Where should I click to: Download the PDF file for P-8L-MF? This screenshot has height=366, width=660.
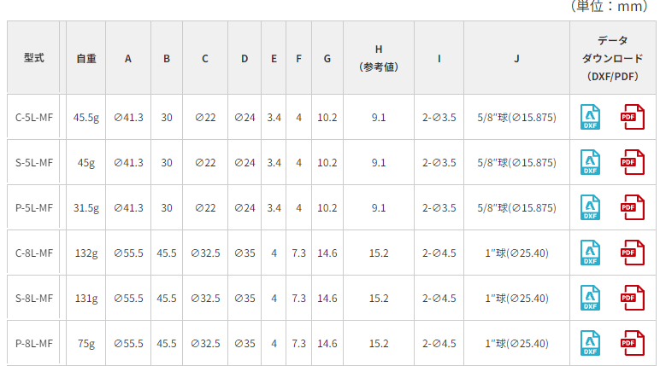click(633, 343)
